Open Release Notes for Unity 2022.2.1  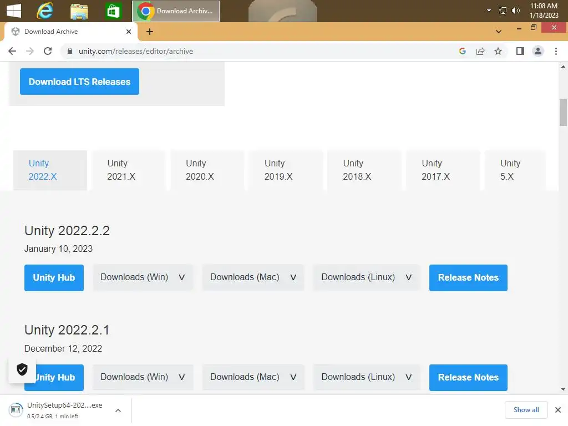pos(468,377)
